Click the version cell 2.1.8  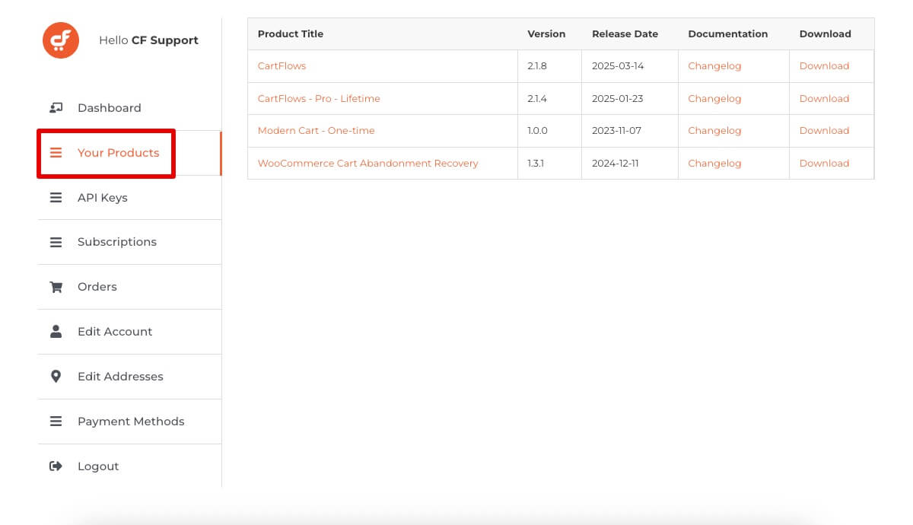coord(537,66)
